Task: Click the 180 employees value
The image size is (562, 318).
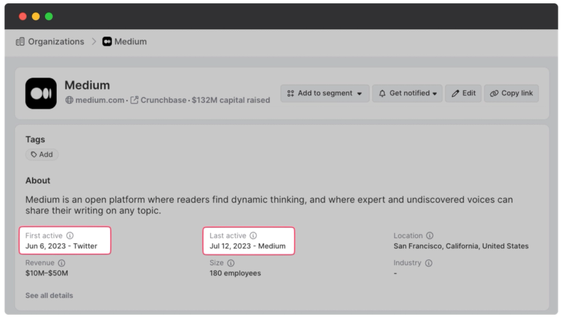Action: point(235,273)
